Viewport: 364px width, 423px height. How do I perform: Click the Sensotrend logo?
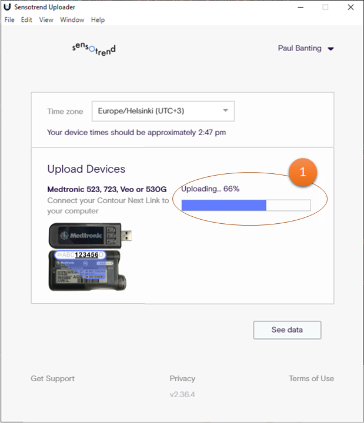94,48
